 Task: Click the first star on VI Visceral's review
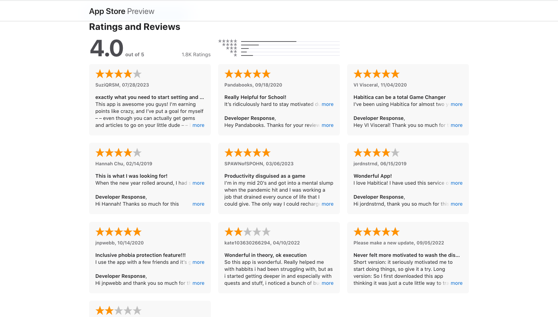pyautogui.click(x=357, y=73)
